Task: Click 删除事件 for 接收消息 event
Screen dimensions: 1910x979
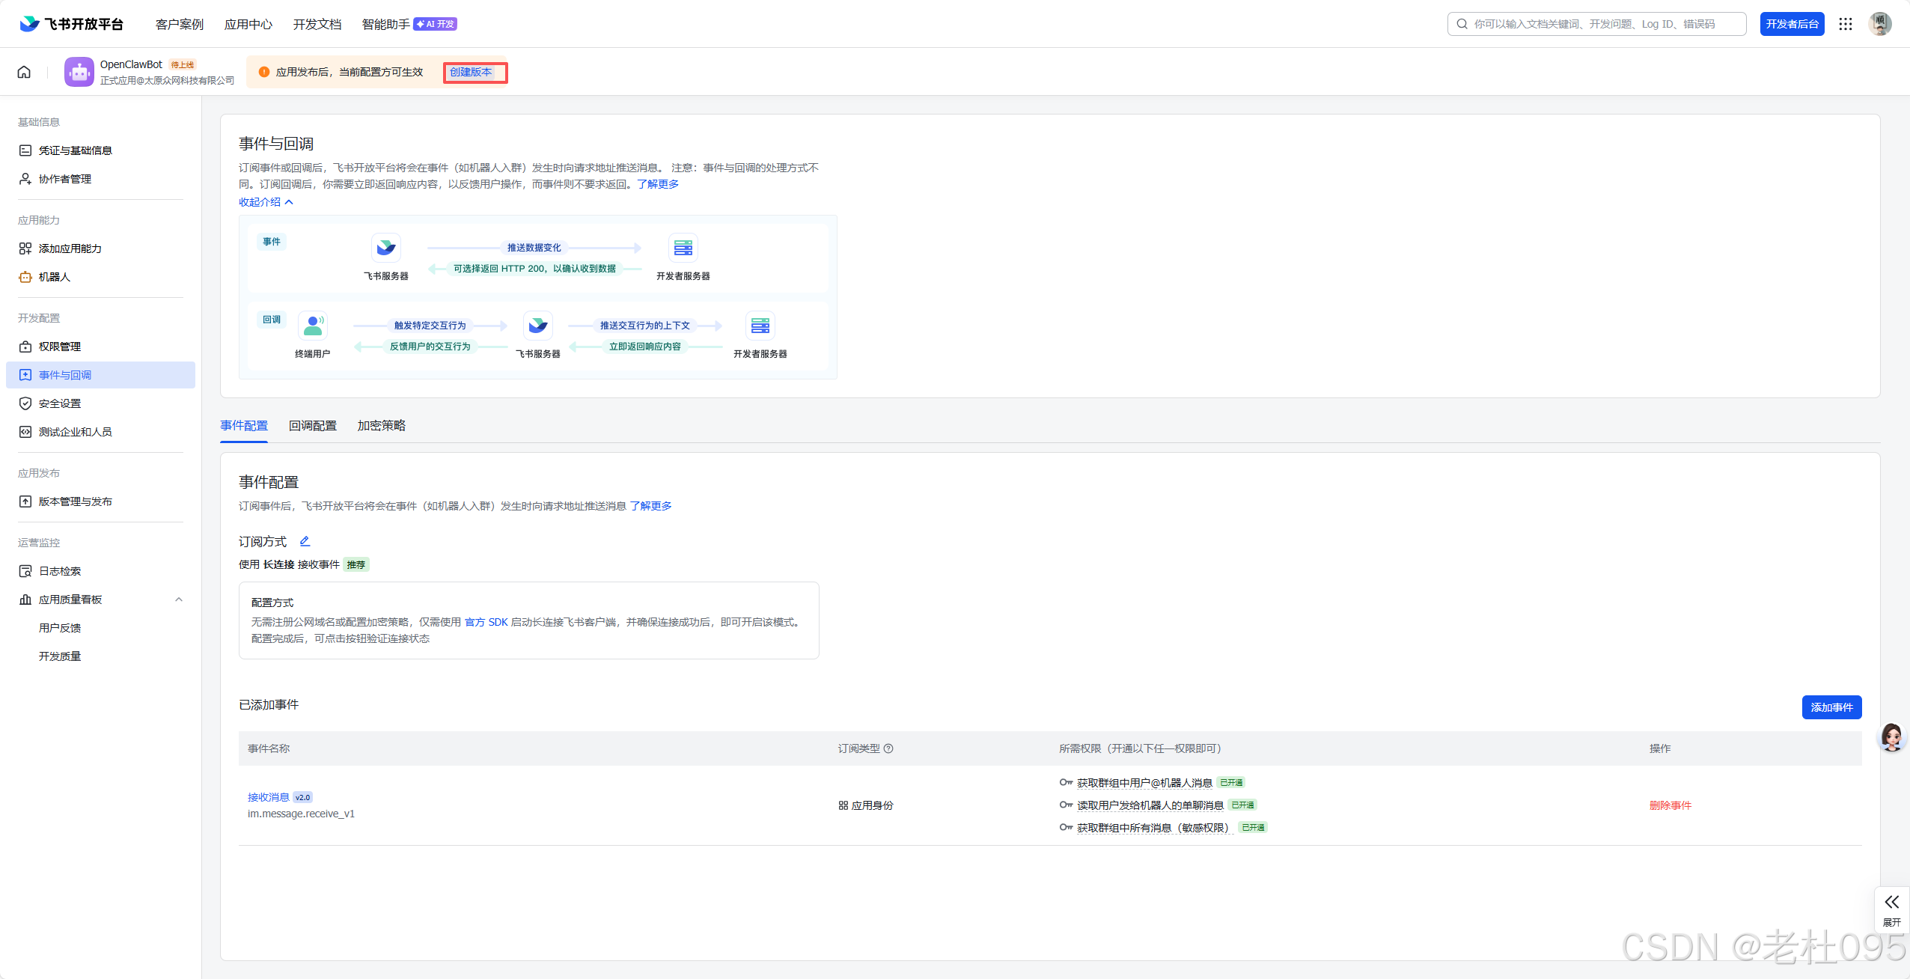Action: pos(1671,805)
